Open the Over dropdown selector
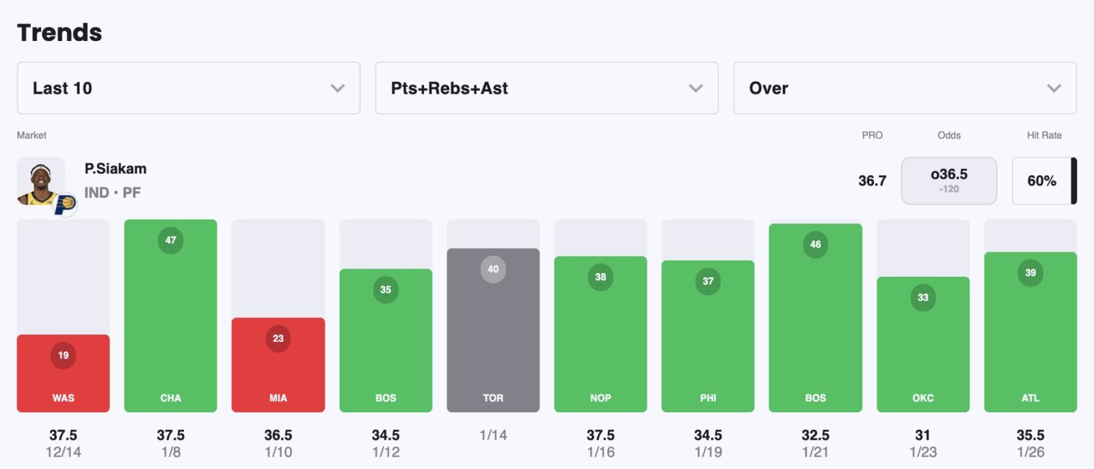The height and width of the screenshot is (469, 1094). pyautogui.click(x=905, y=88)
